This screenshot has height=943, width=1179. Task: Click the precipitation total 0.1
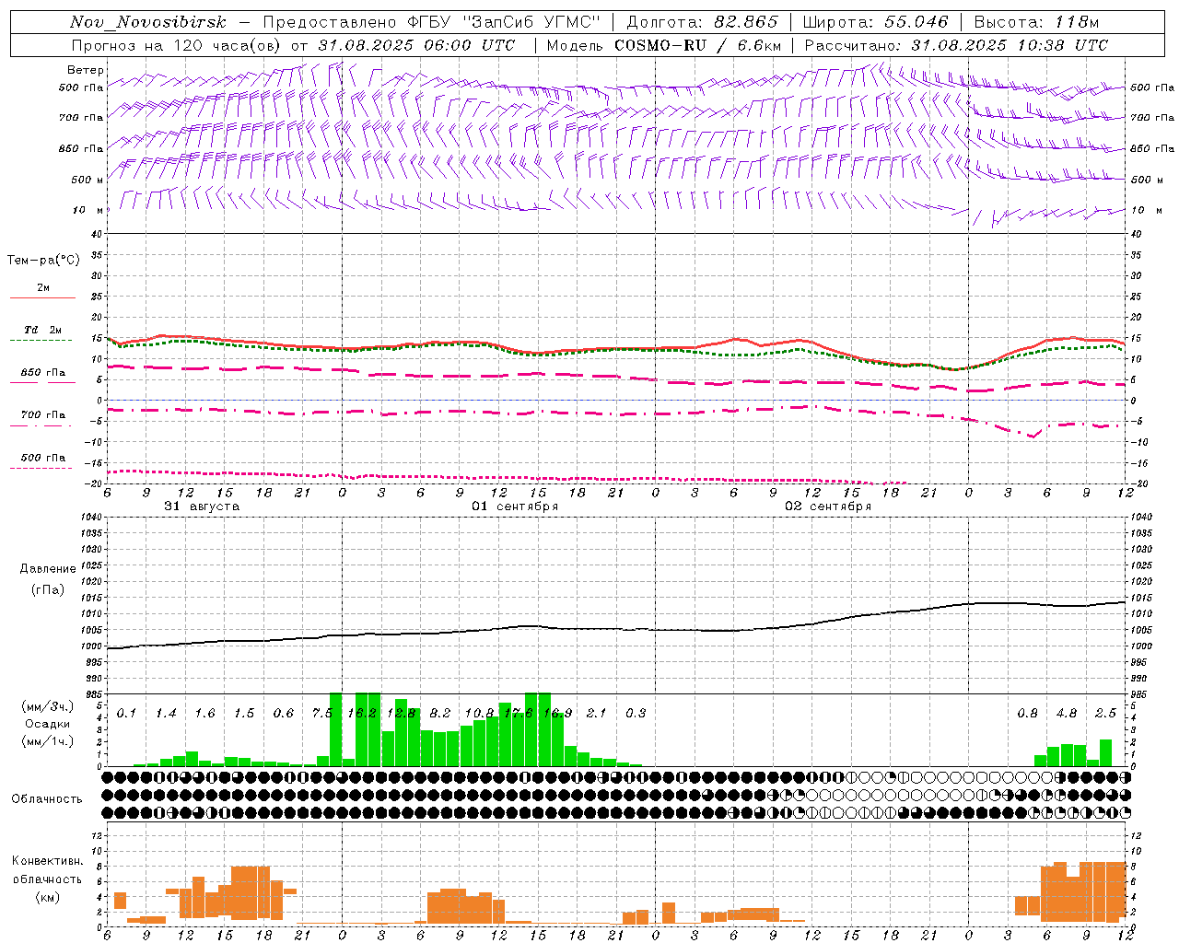pyautogui.click(x=126, y=714)
